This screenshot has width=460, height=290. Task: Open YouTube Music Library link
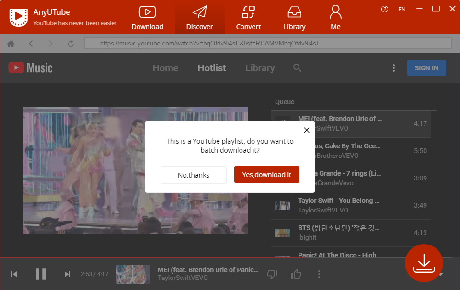tap(260, 68)
